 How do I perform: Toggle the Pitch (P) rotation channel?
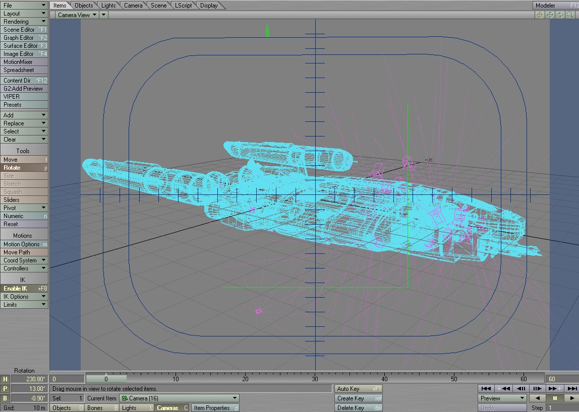(5, 389)
